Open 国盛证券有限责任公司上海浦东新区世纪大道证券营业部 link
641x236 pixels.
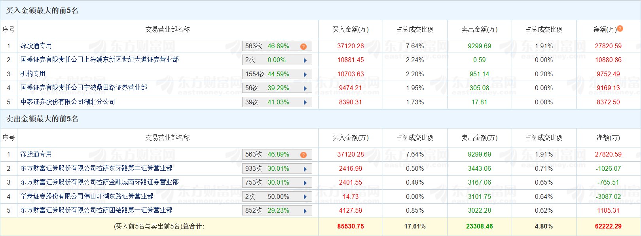[99, 60]
